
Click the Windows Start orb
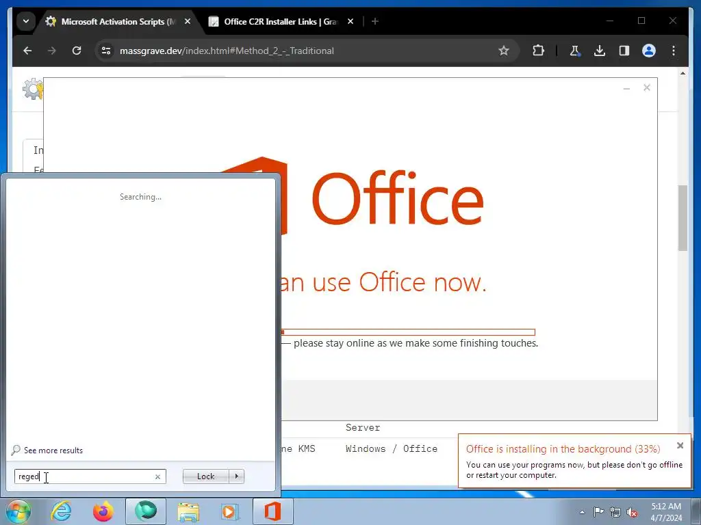tap(18, 511)
